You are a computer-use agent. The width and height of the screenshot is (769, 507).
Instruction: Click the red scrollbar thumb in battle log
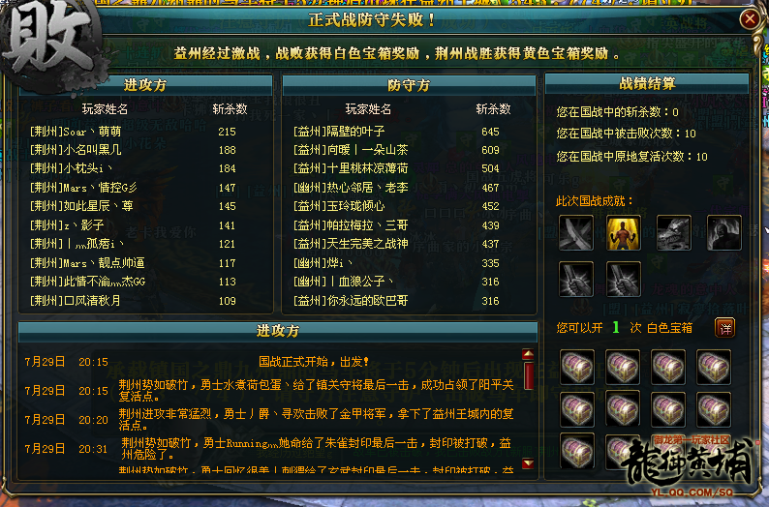[x=528, y=375]
